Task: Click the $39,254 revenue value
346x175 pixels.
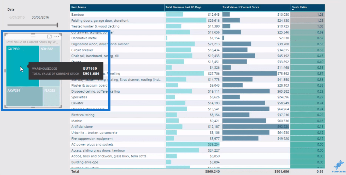Action: [x=214, y=144]
